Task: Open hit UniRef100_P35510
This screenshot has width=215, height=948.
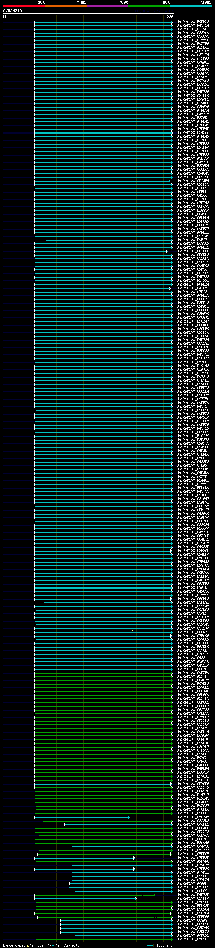Action: [x=192, y=40]
